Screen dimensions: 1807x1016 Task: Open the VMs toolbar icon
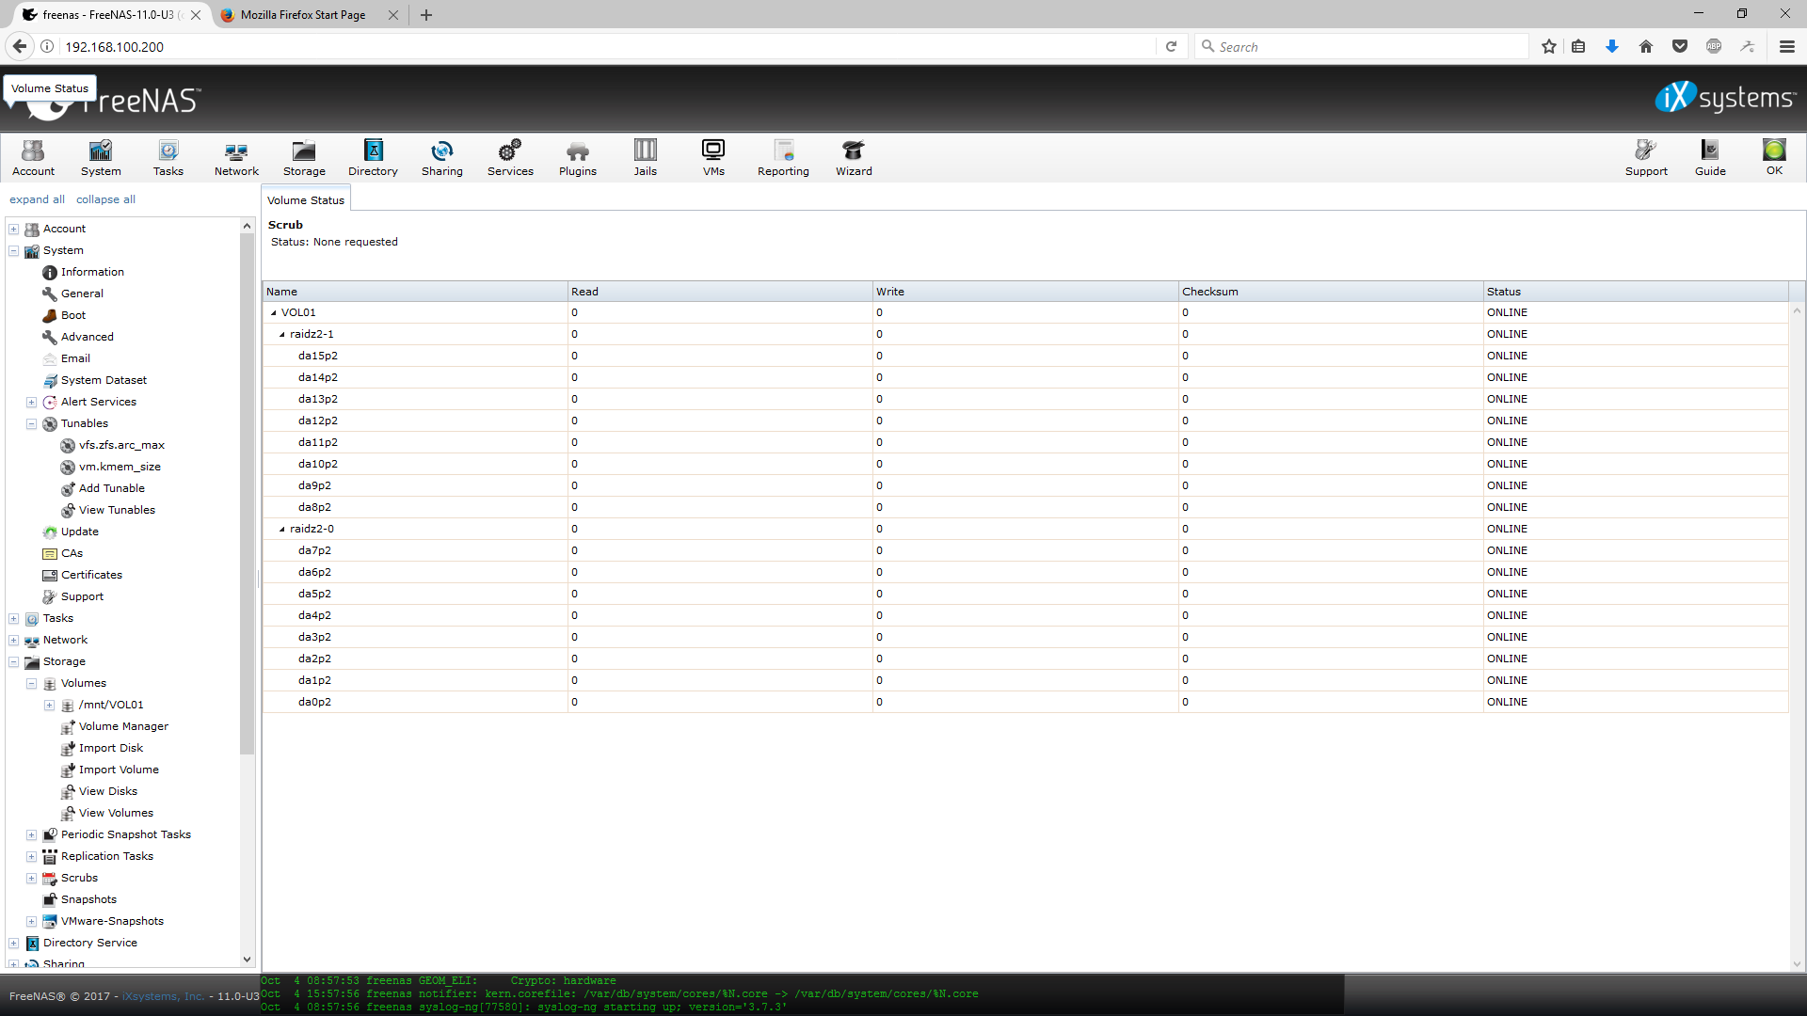tap(713, 157)
